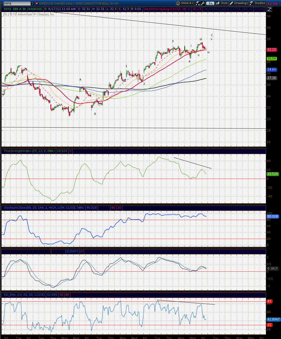
Task: Click the 30.54 green price bubble
Action: click(x=272, y=58)
